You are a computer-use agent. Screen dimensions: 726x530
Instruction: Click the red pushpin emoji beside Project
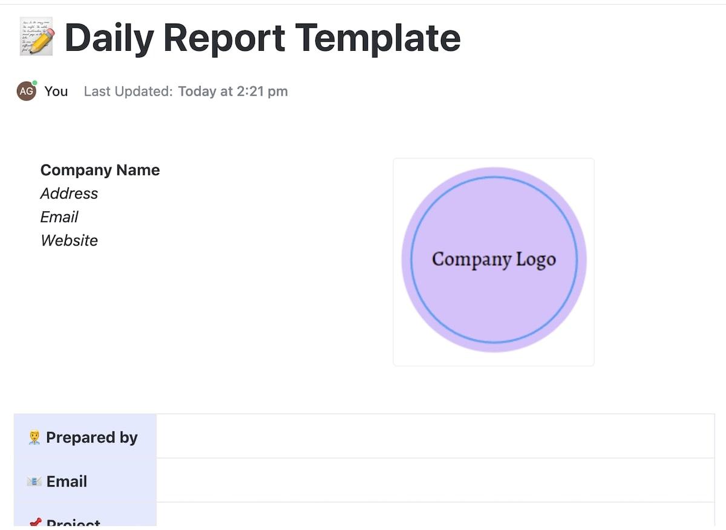[x=35, y=523]
